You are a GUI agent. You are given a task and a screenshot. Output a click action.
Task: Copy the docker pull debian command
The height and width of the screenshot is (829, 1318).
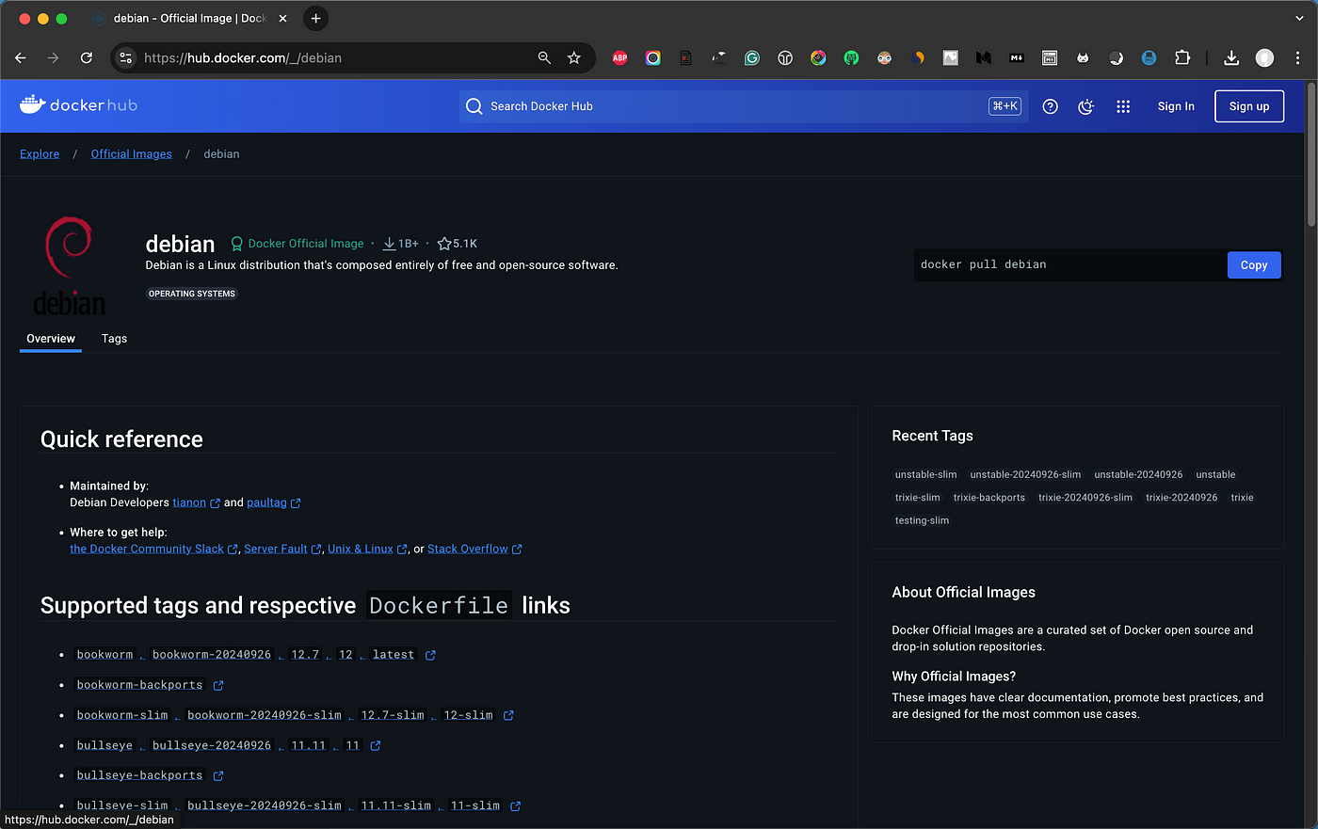pos(1254,265)
